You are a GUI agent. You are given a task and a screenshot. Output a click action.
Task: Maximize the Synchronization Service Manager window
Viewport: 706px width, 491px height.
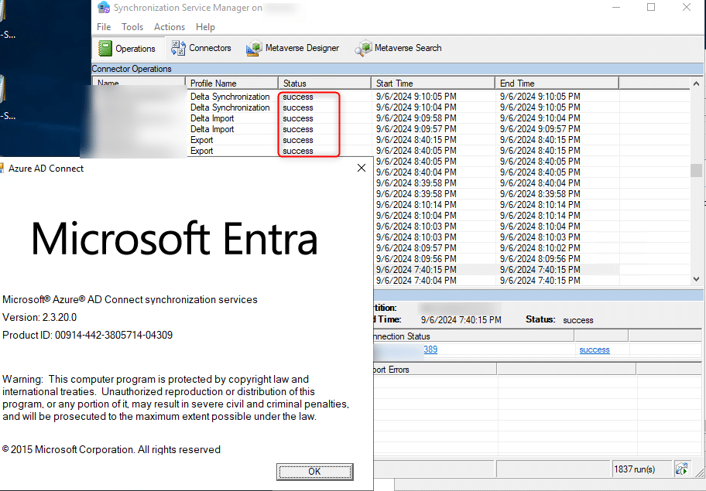pyautogui.click(x=651, y=7)
